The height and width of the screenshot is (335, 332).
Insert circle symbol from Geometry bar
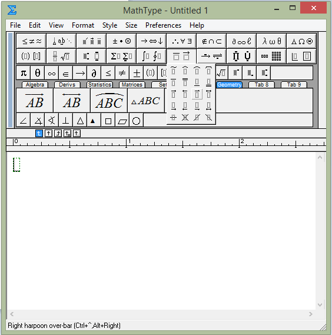pos(137,121)
